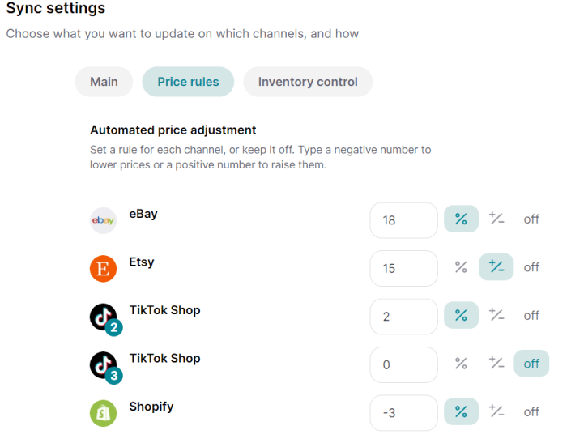Click the eBay adjustment value field

point(403,220)
